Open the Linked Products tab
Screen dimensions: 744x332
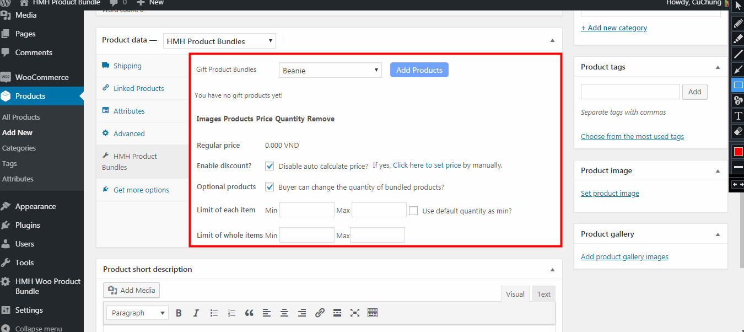(x=143, y=88)
